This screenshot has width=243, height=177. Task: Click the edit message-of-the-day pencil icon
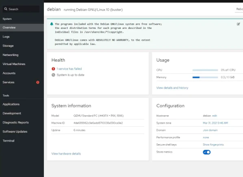coord(239,24)
